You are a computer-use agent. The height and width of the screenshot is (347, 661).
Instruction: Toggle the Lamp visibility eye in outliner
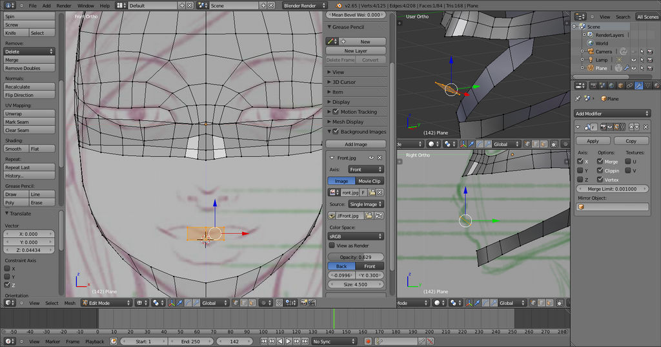point(633,60)
